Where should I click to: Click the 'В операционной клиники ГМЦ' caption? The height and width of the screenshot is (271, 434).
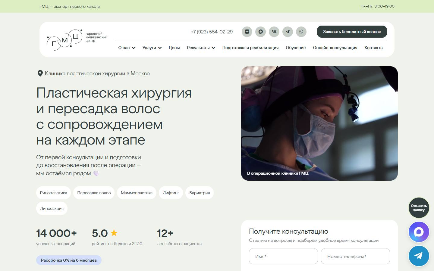(278, 173)
